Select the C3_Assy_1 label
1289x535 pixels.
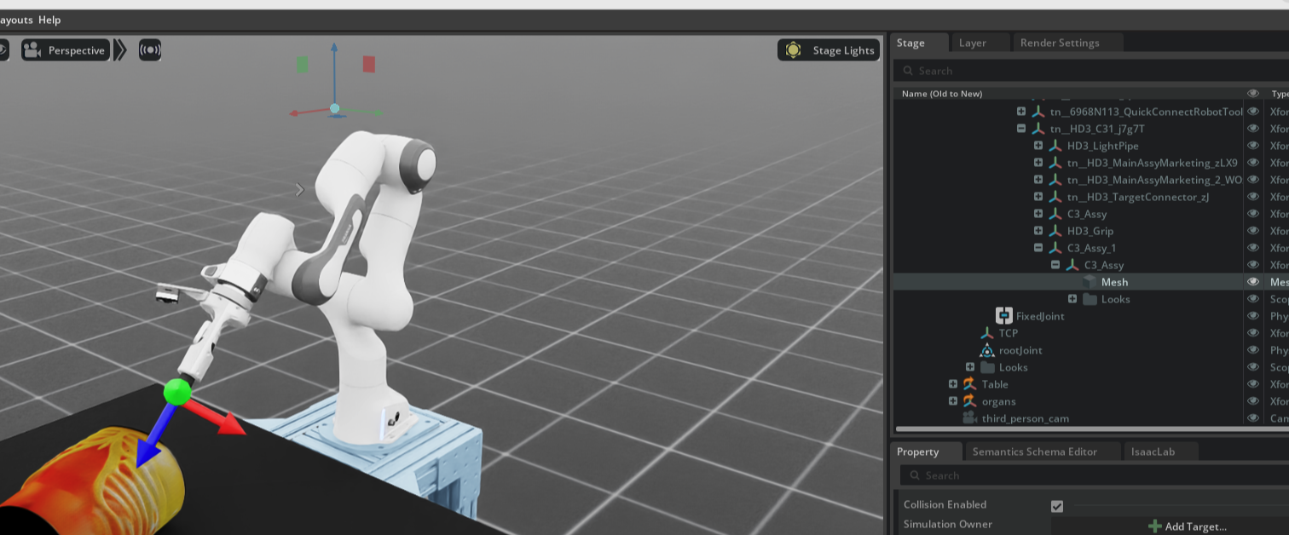1091,248
